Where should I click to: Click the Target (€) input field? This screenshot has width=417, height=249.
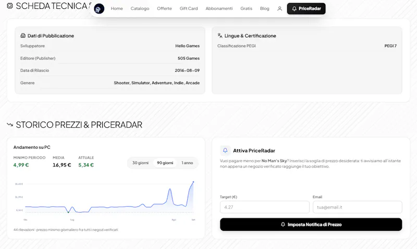coord(265,207)
